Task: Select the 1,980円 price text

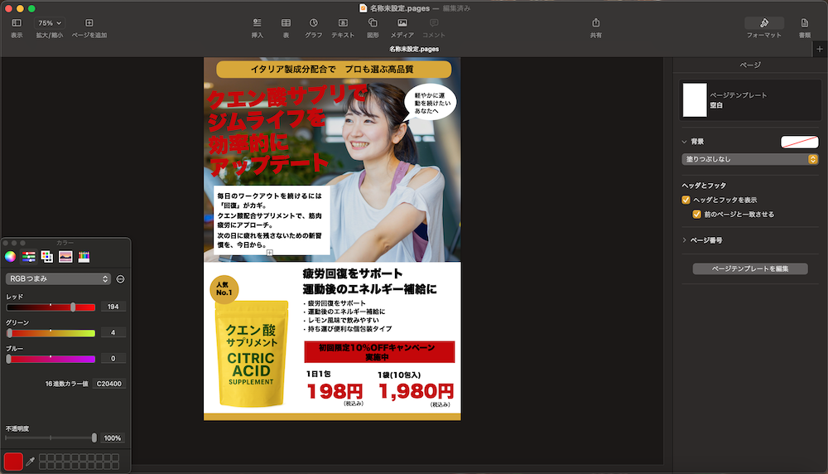Action: 416,392
